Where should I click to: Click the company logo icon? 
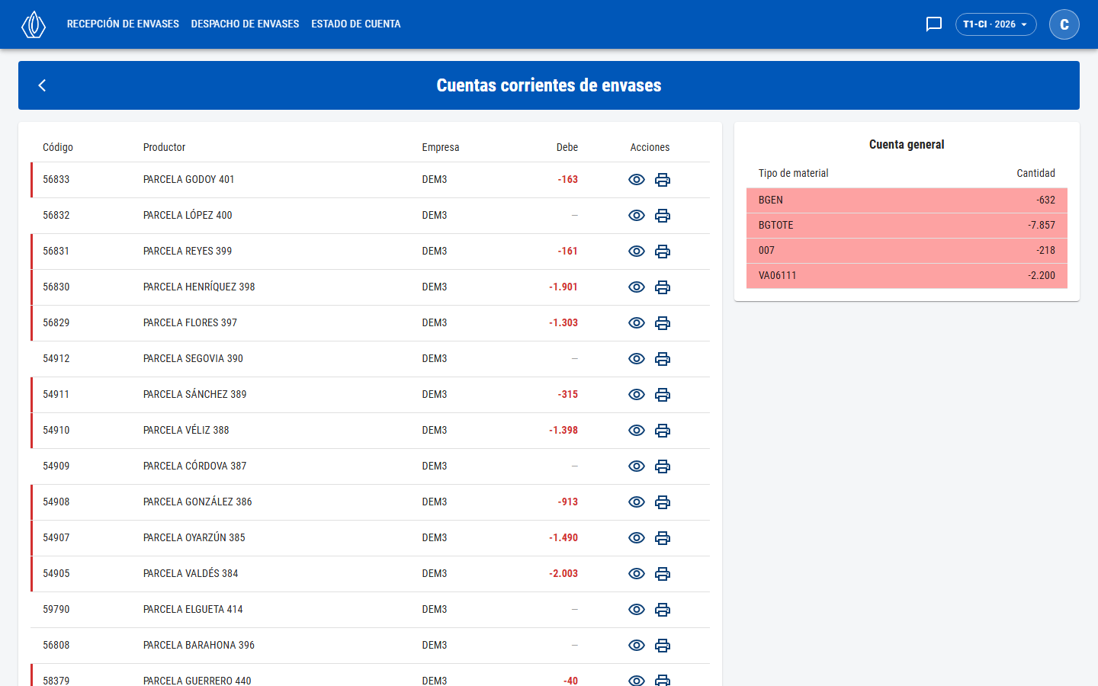coord(34,24)
